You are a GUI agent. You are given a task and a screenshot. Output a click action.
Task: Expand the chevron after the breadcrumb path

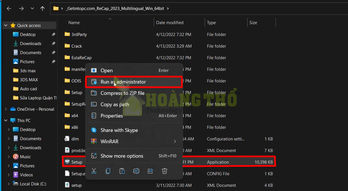click(168, 8)
